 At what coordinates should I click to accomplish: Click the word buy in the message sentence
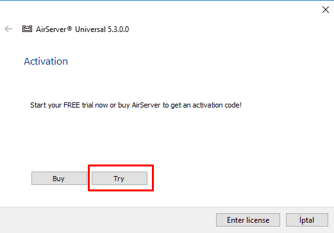coord(124,106)
